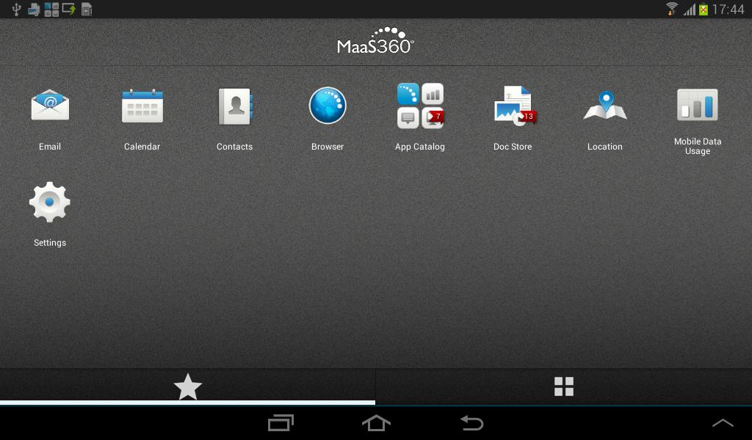This screenshot has width=752, height=440.
Task: Launch the Location app
Action: [604, 105]
